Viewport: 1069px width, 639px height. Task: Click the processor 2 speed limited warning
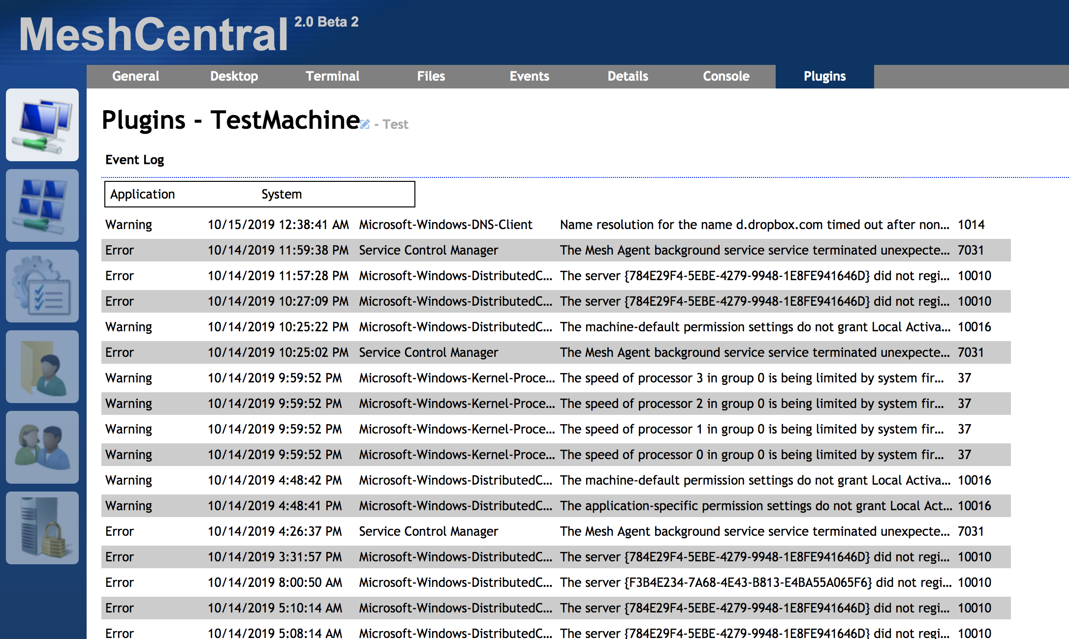[x=556, y=404]
